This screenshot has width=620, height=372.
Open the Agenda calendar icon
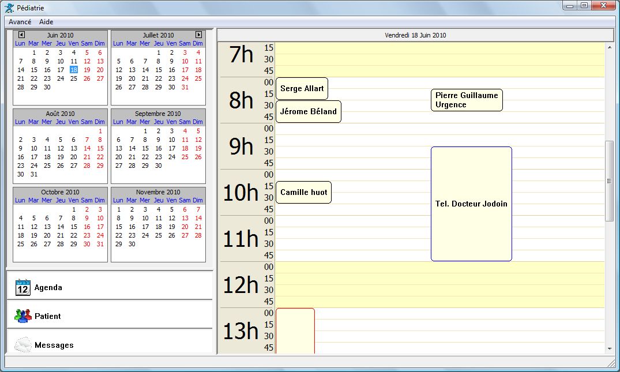click(x=22, y=287)
